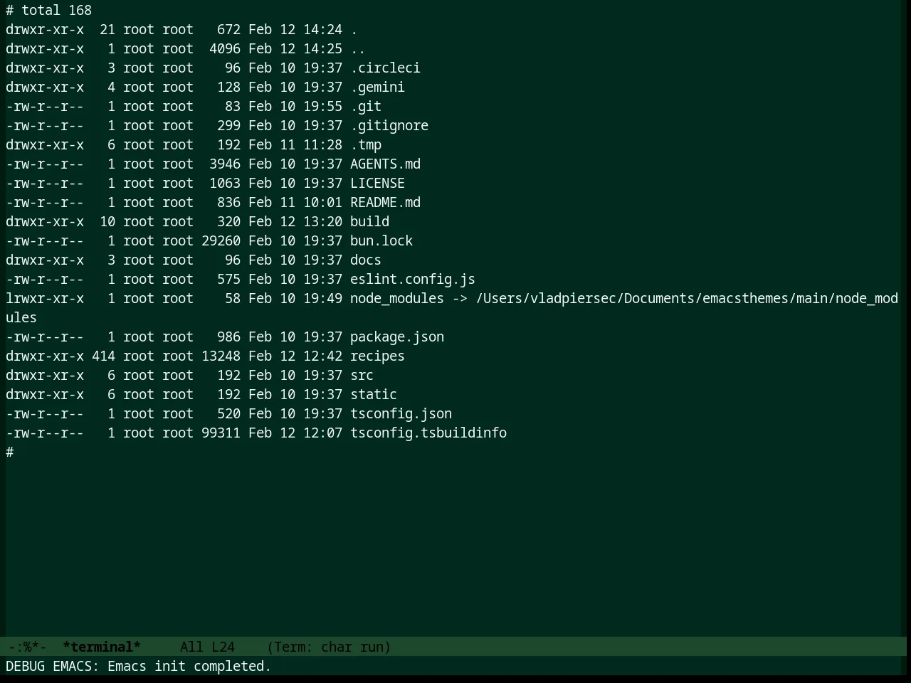Click the '14:25' timestamp of the parent directory

[322, 48]
